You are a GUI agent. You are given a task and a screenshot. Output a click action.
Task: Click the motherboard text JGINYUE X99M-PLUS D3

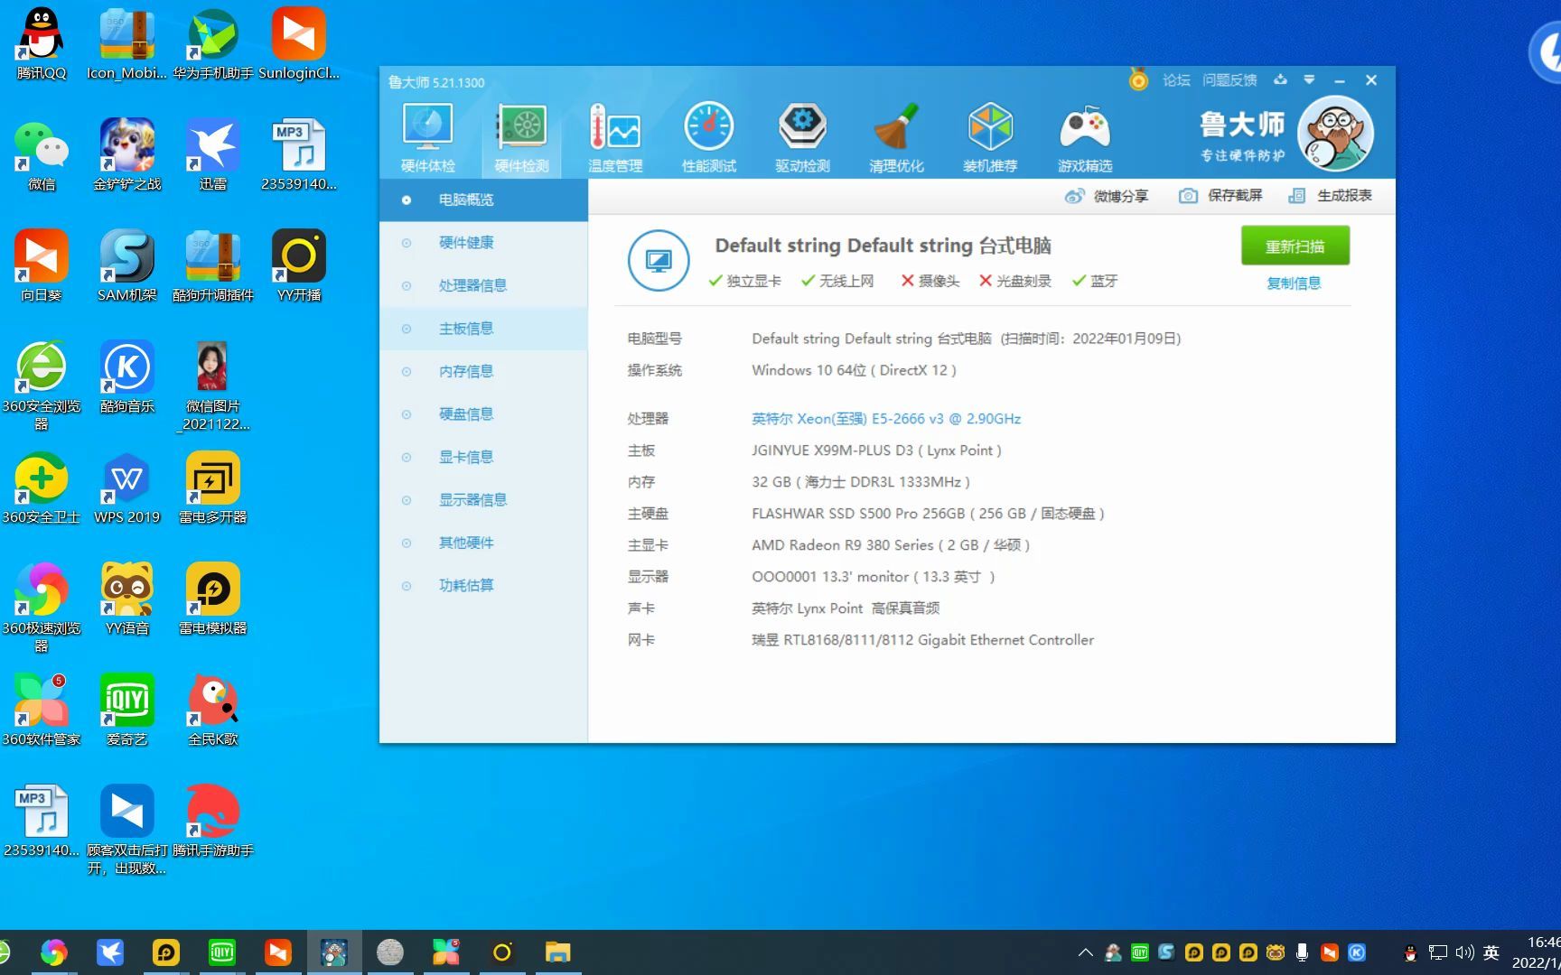pyautogui.click(x=876, y=450)
